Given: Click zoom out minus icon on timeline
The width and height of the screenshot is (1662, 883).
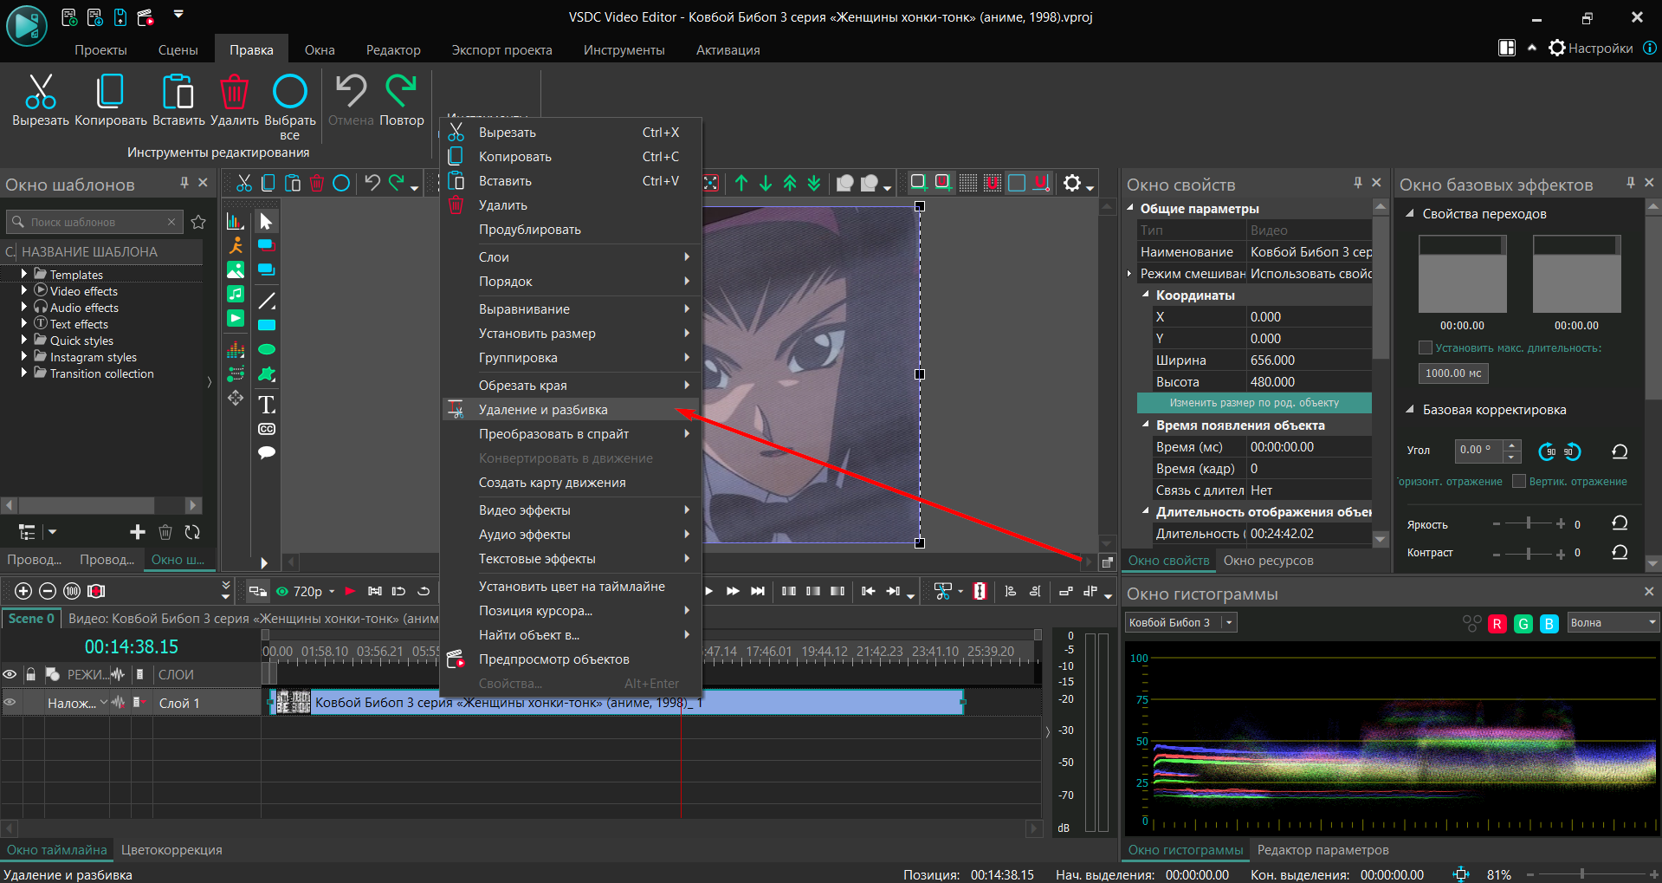Looking at the screenshot, I should point(48,591).
